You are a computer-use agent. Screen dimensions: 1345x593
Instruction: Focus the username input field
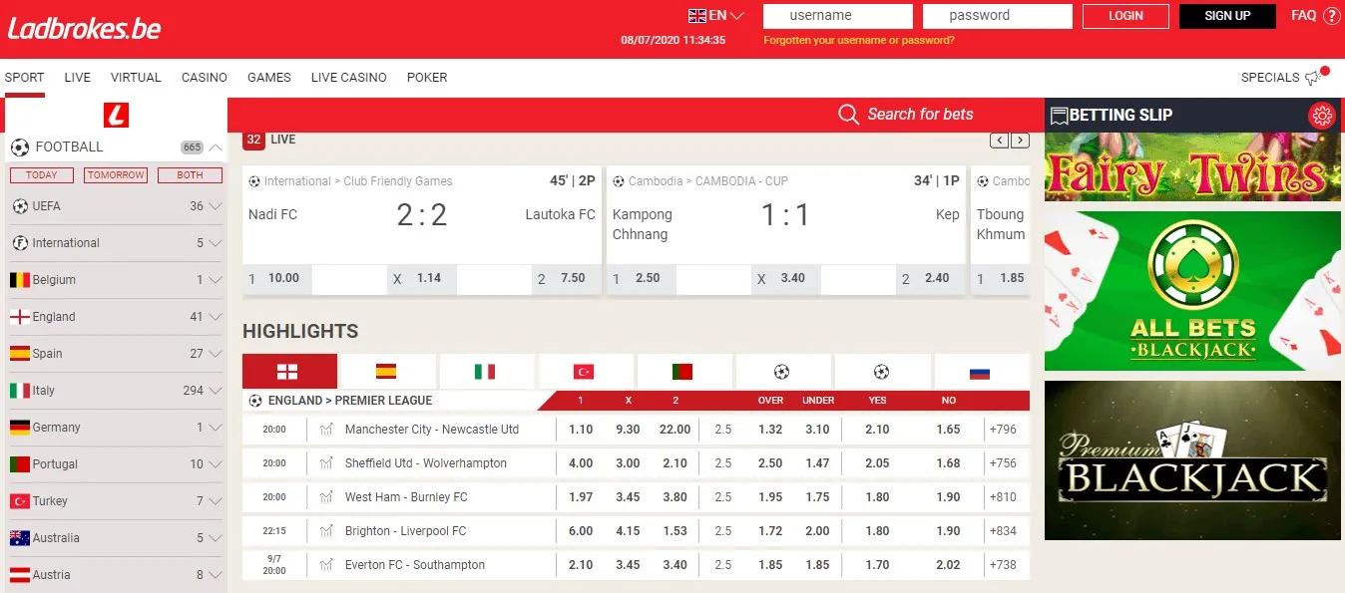pyautogui.click(x=838, y=16)
